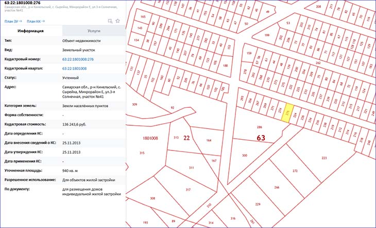Viewport: 376px width, 228px height.
Task: Click the Земельный участок value
Action: coord(79,50)
